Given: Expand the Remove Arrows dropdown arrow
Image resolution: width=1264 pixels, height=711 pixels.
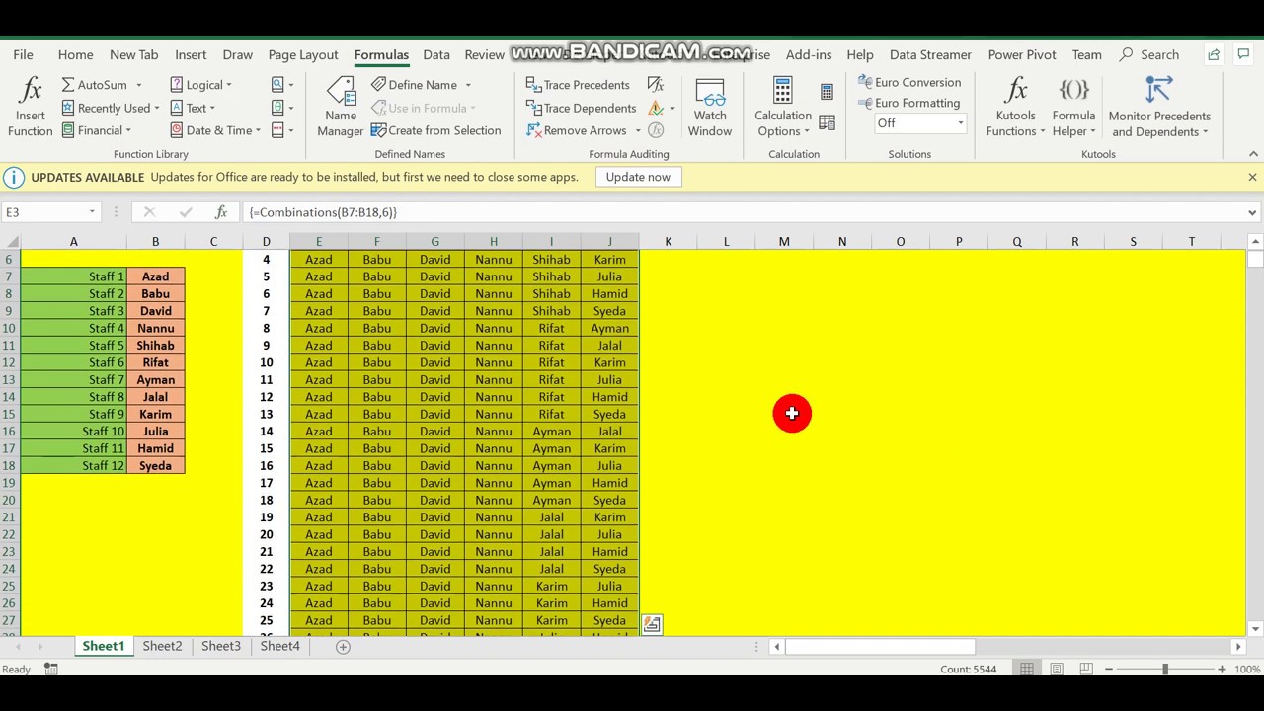Looking at the screenshot, I should pos(638,130).
